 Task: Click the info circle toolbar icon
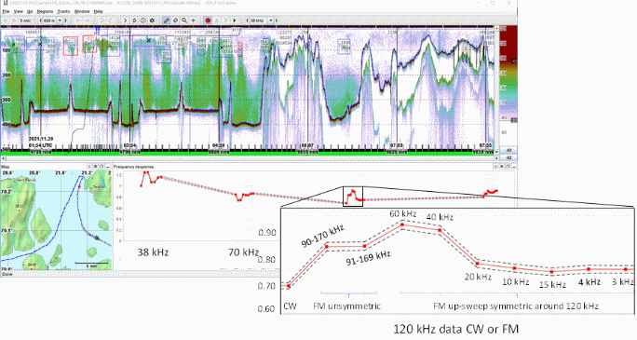(x=143, y=20)
